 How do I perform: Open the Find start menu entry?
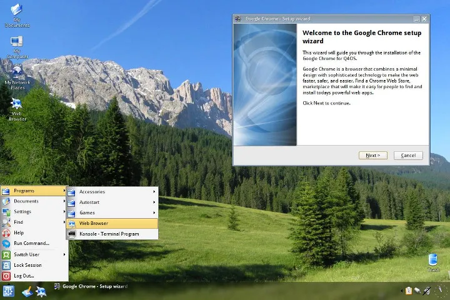[x=34, y=222]
